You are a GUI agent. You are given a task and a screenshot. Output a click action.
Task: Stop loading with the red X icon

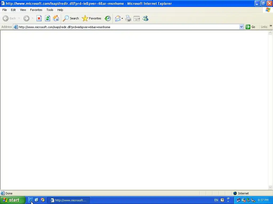[39, 18]
